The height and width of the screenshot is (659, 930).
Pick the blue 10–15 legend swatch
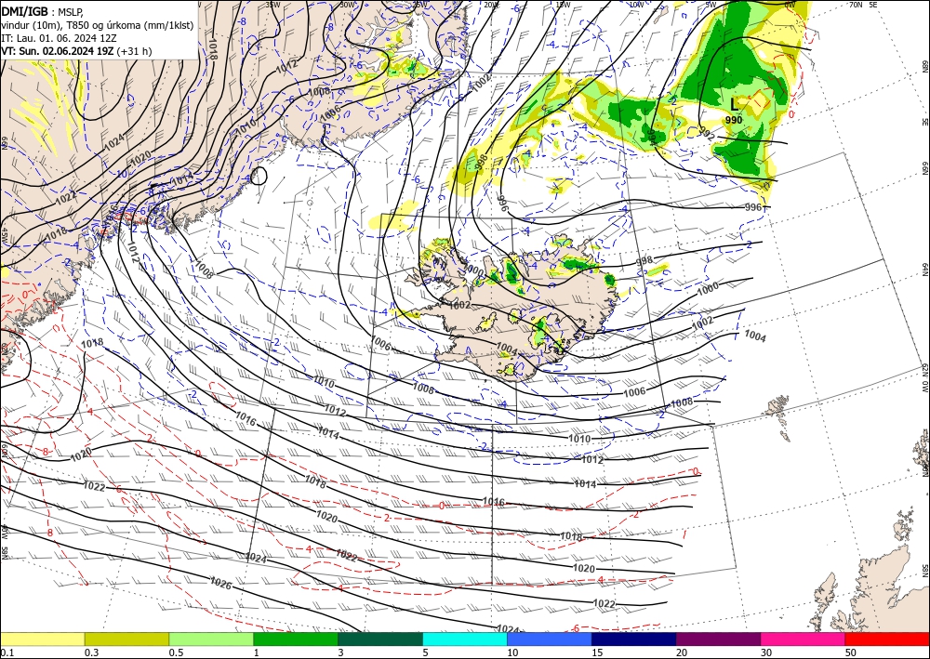(550, 639)
